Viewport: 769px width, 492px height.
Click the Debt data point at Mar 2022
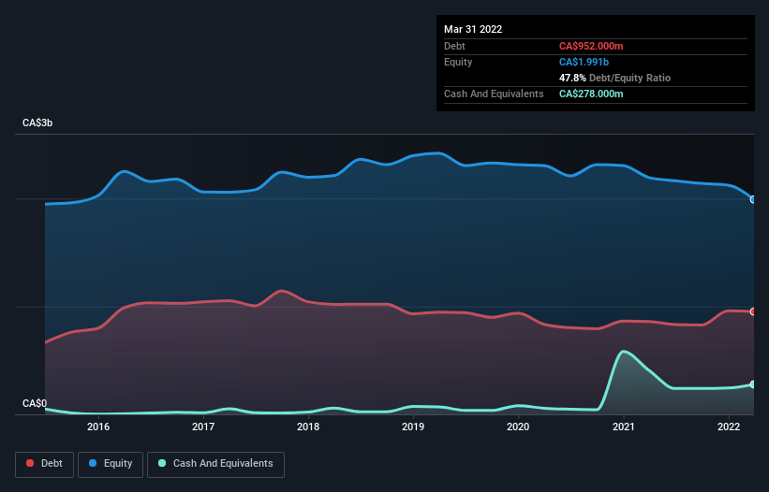[753, 311]
